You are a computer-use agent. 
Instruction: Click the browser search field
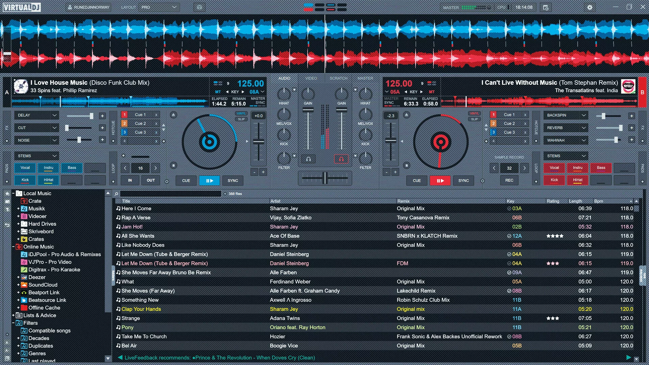[x=170, y=194]
